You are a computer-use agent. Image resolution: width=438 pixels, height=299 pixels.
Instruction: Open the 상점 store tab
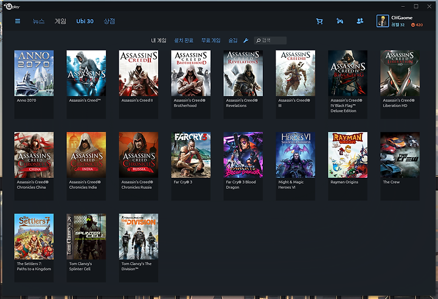(109, 21)
